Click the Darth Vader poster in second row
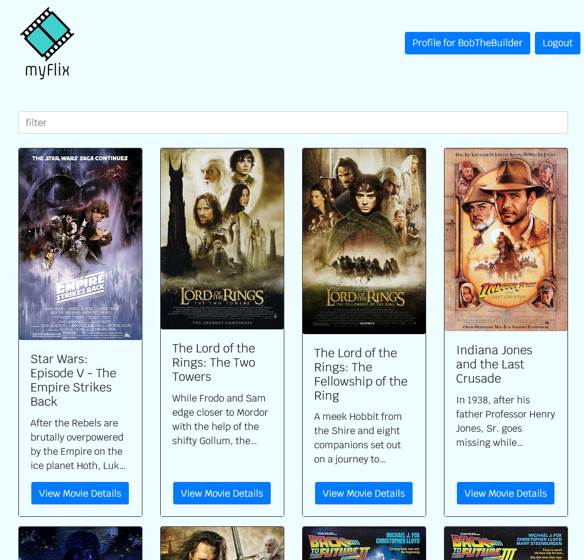Viewport: 584px width, 560px height. click(80, 543)
